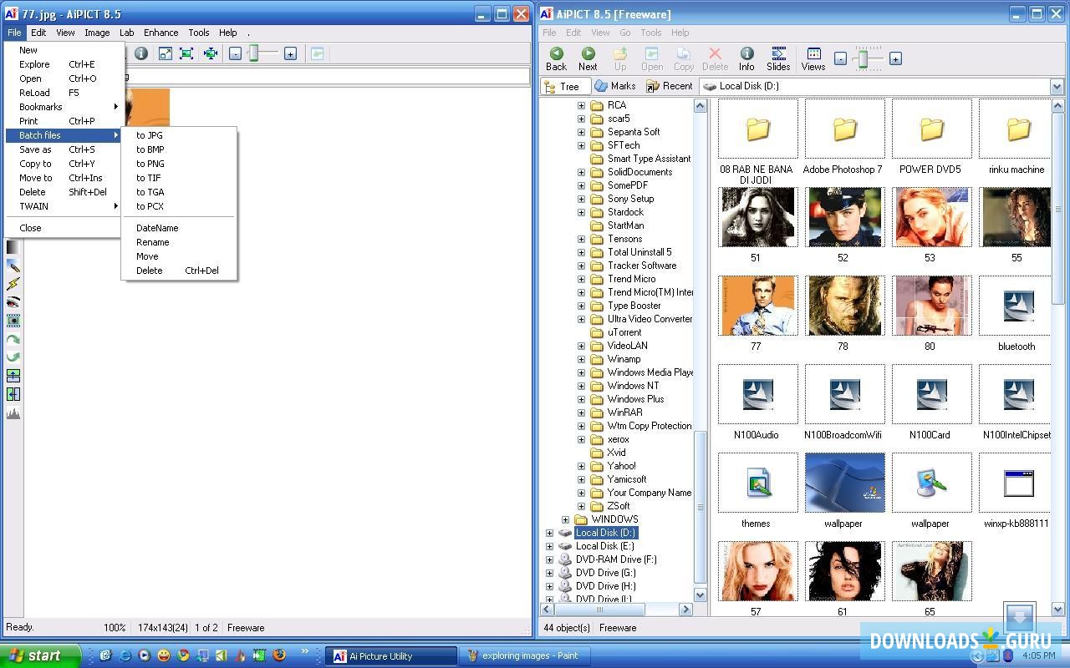Choose 'to PNG' in the Batch files submenu
The height and width of the screenshot is (668, 1070).
[179, 164]
